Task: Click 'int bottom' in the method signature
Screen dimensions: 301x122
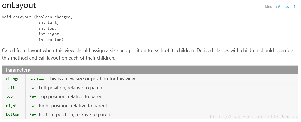Action: (x=51, y=40)
